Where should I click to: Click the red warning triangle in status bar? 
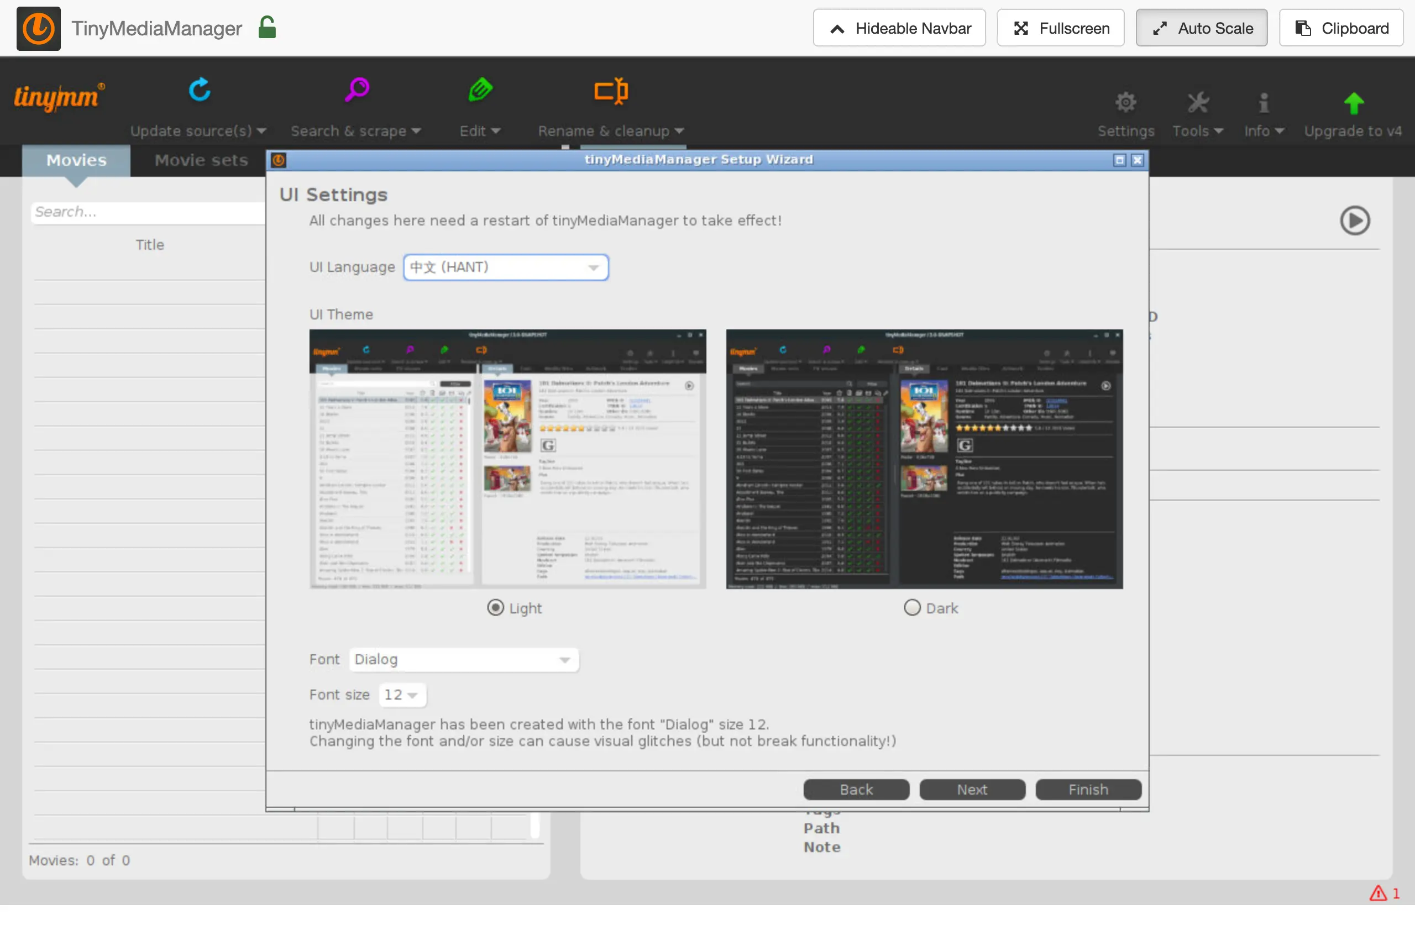pyautogui.click(x=1377, y=893)
